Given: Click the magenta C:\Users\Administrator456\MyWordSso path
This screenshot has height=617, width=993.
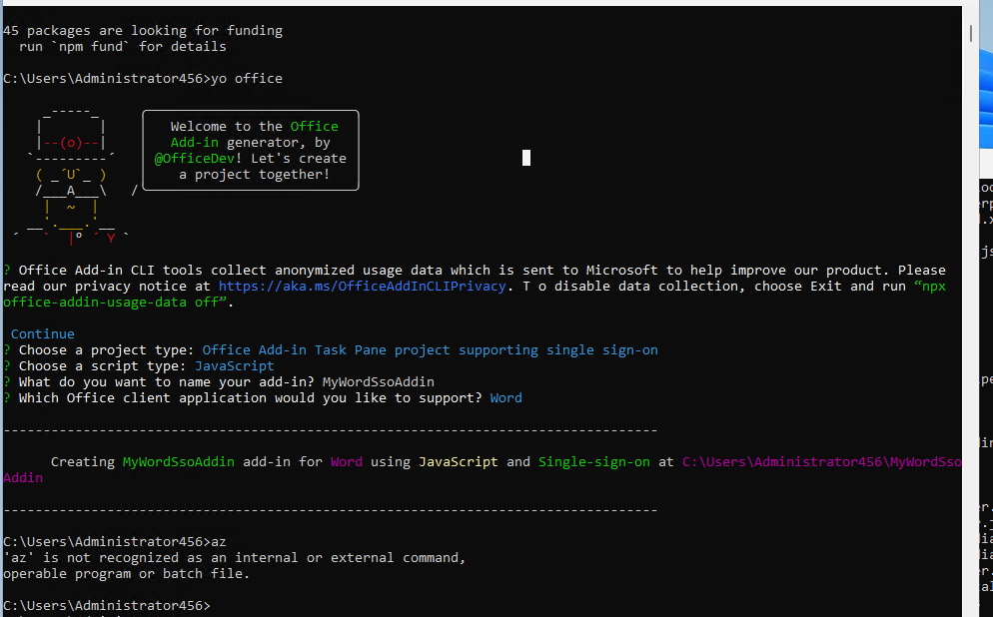Looking at the screenshot, I should (821, 462).
